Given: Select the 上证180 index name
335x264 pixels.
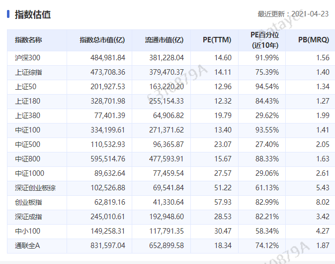Looking at the screenshot, I should (27, 101).
